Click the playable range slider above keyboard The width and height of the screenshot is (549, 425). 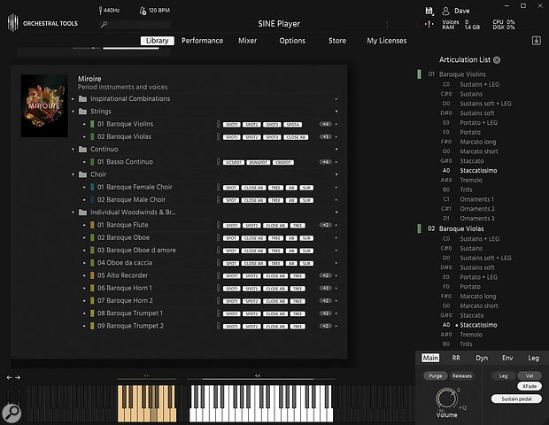click(261, 379)
